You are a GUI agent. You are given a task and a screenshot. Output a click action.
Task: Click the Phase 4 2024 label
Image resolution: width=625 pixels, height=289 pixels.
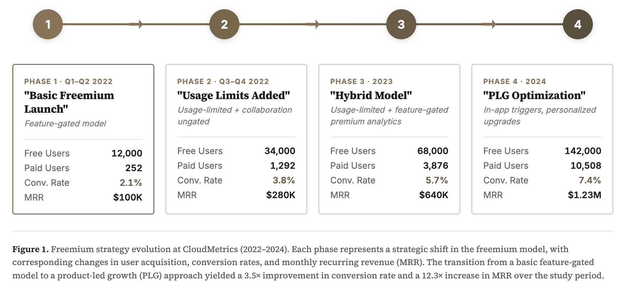(x=514, y=81)
